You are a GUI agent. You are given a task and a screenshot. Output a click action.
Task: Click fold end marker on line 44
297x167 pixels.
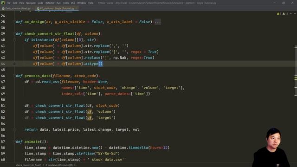coord(14,64)
